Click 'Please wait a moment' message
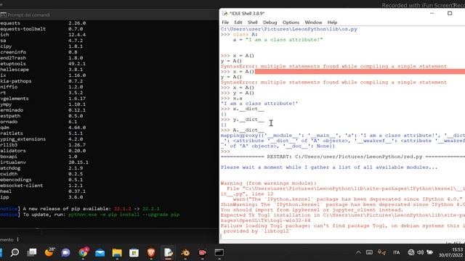 (329, 167)
